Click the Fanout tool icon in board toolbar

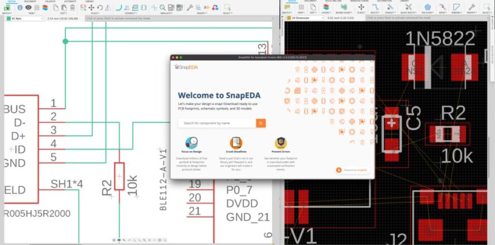pyautogui.click(x=390, y=7)
